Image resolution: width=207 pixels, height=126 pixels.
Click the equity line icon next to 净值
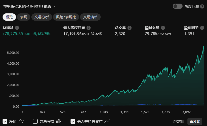click(21, 121)
